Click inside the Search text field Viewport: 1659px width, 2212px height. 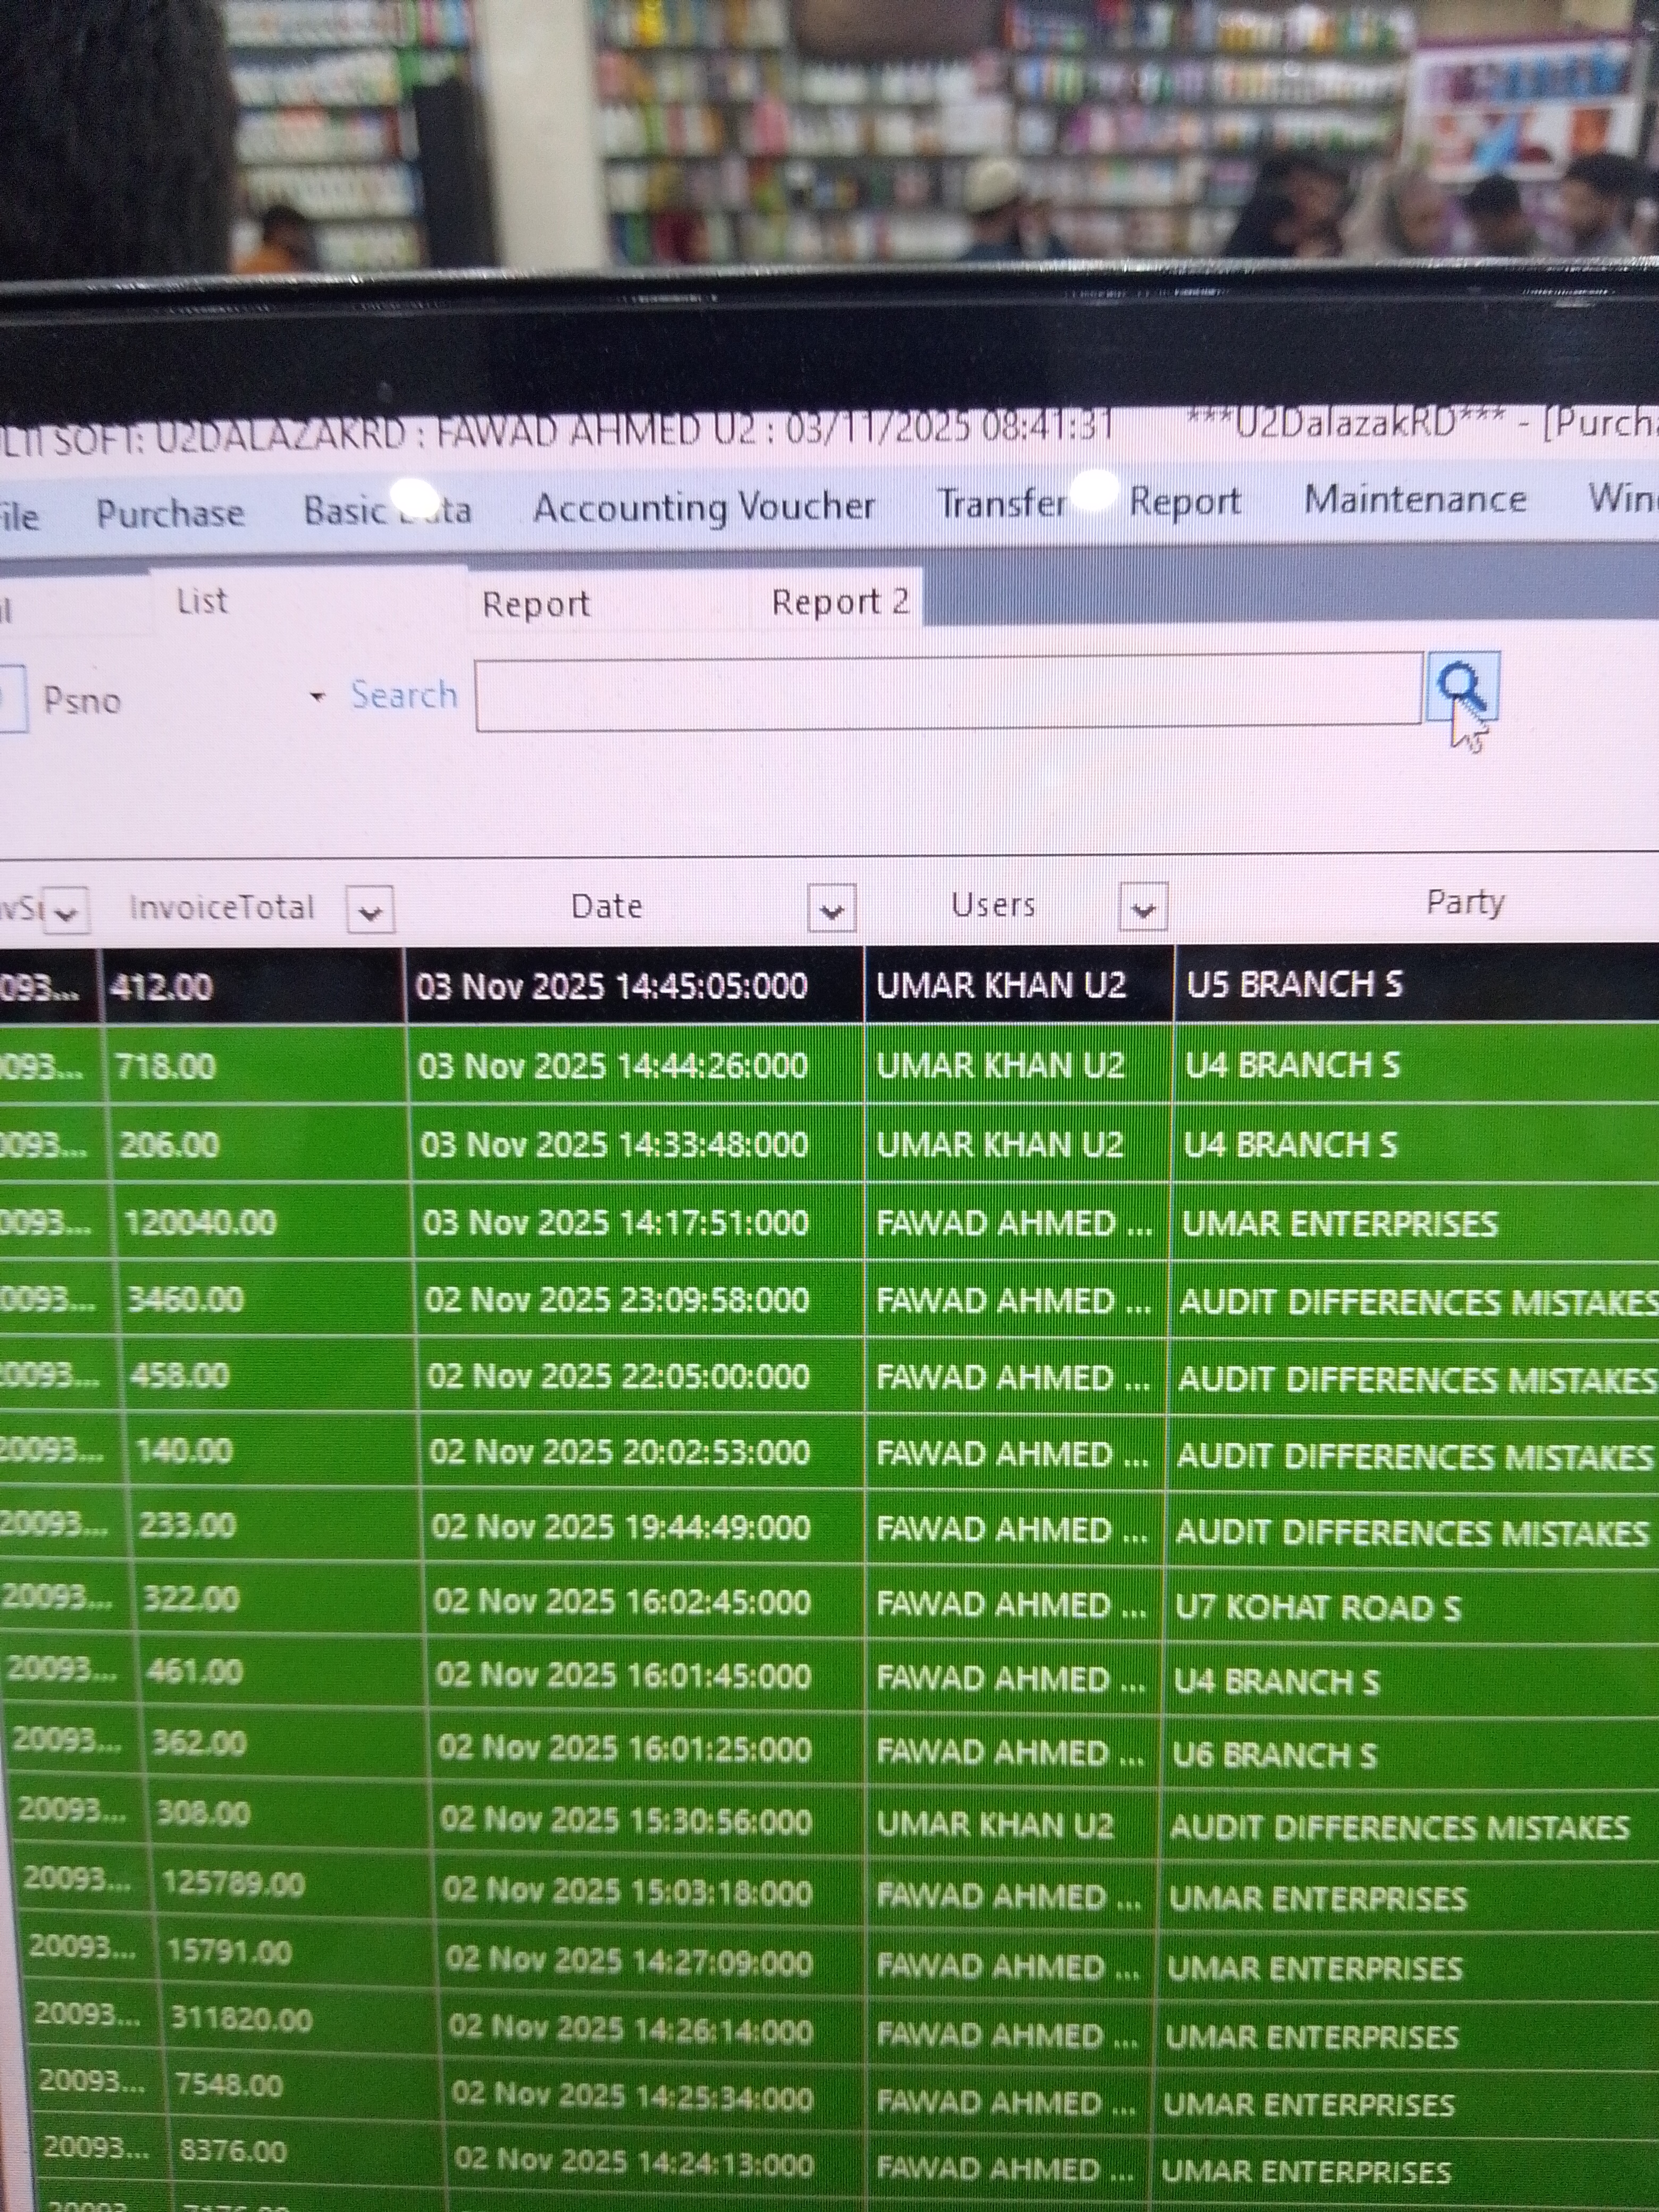coord(947,692)
